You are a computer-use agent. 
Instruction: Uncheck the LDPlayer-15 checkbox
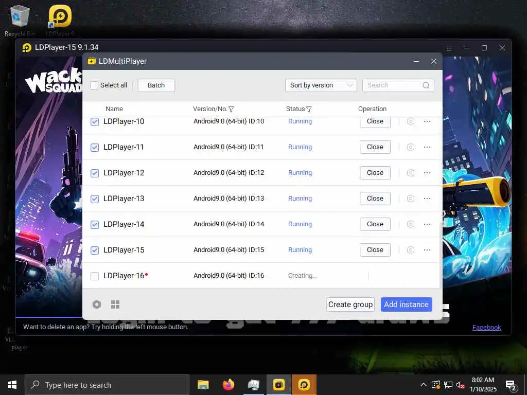[x=95, y=250]
